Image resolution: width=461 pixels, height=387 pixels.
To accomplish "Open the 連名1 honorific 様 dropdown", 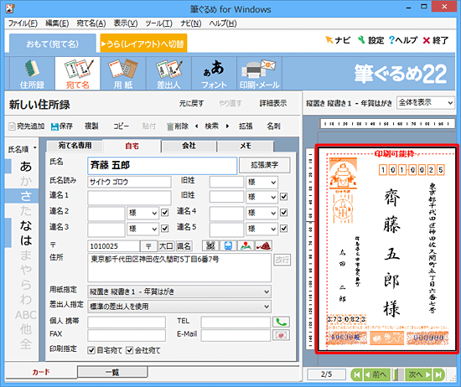I will pyautogui.click(x=262, y=197).
